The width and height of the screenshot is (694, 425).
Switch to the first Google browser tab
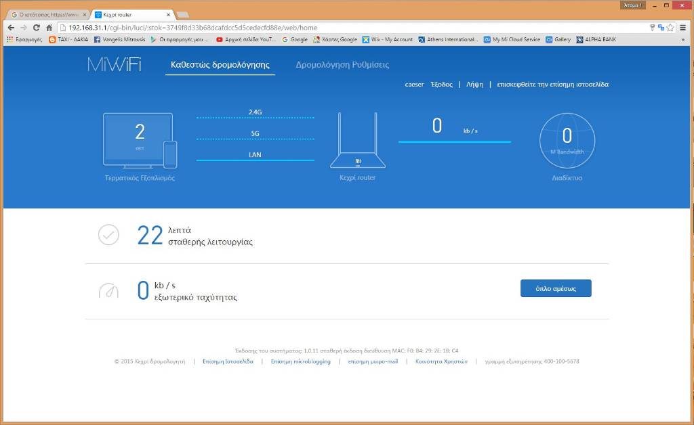[x=46, y=14]
